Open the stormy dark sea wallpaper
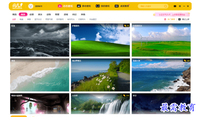This screenshot has height=117, width=198. click(x=40, y=40)
